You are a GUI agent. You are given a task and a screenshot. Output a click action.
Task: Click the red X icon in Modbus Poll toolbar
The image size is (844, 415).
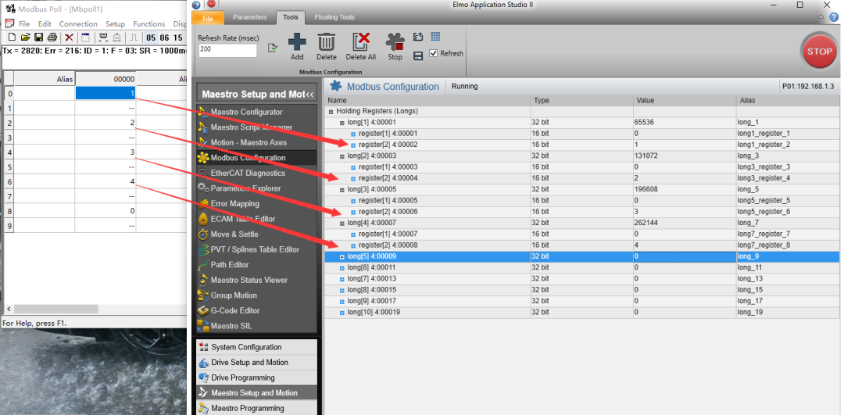point(69,38)
